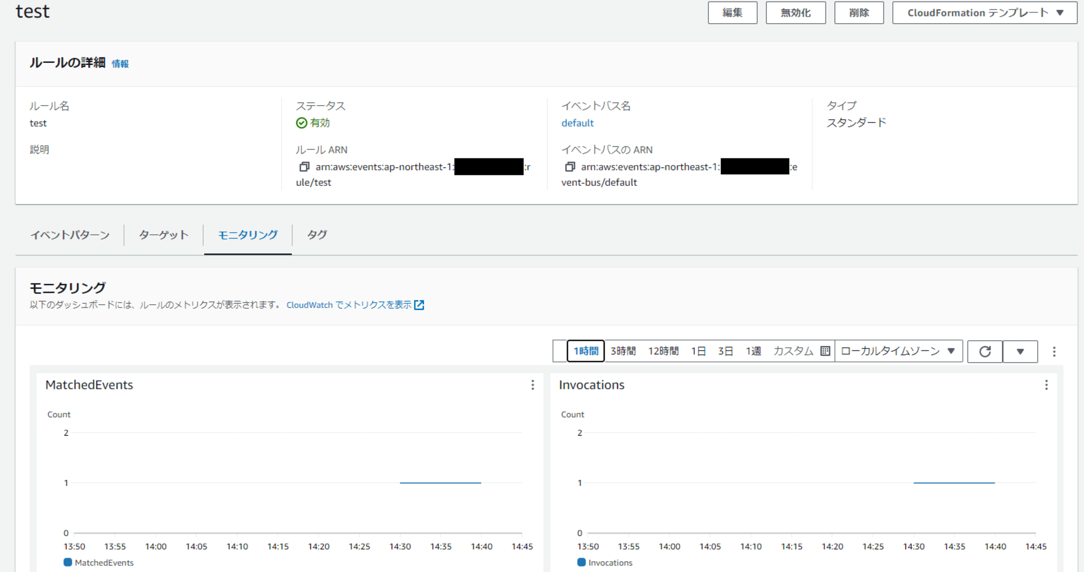The width and height of the screenshot is (1084, 572).
Task: Toggle Invocations legend color swatch
Action: pyautogui.click(x=582, y=562)
